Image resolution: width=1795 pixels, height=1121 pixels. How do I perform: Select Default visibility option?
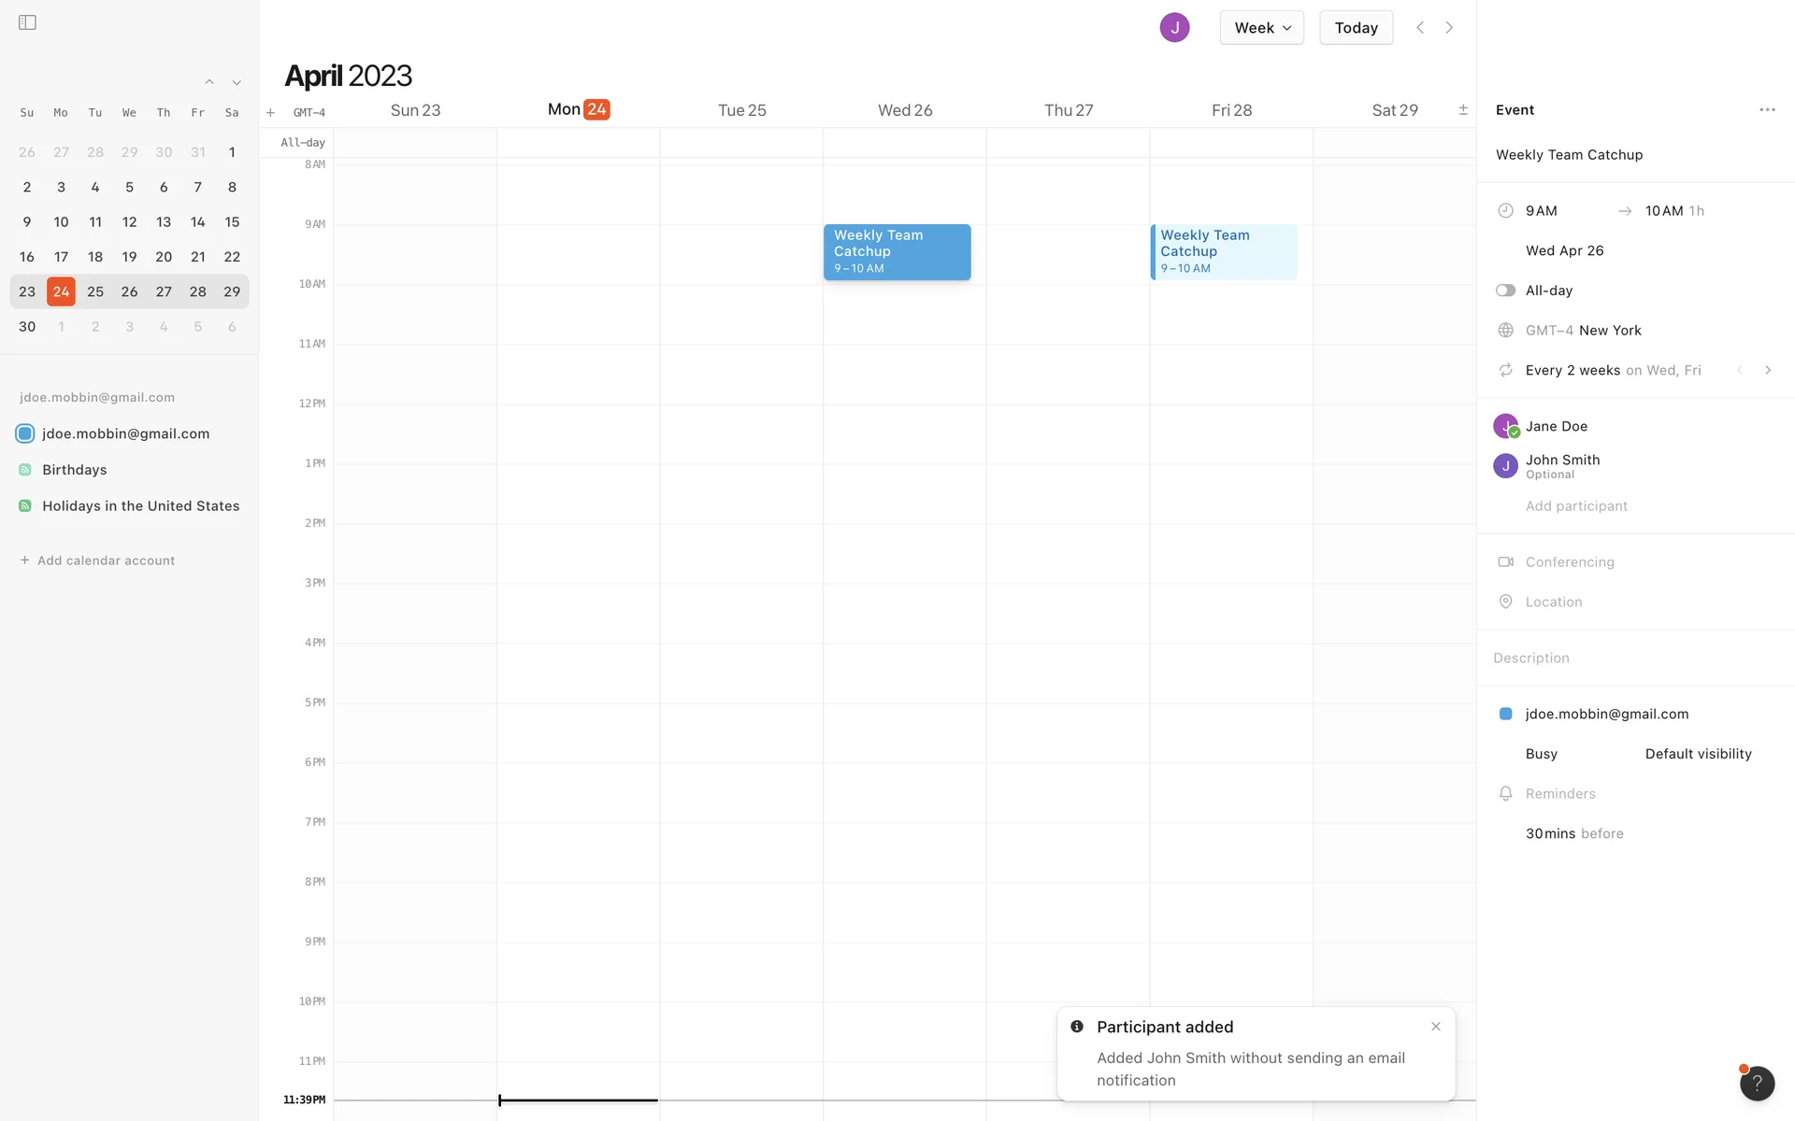click(x=1698, y=754)
